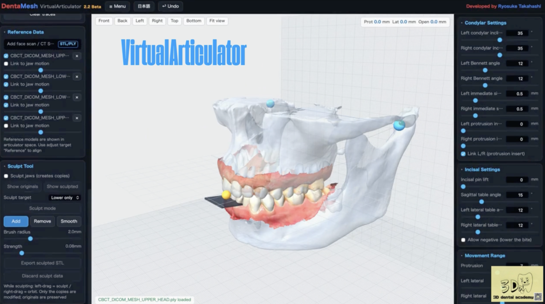Switch to Front view
Viewport: 545px width, 304px height.
click(x=104, y=21)
